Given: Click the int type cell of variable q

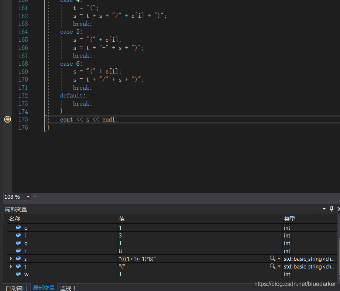Looking at the screenshot, I should click(x=310, y=243).
